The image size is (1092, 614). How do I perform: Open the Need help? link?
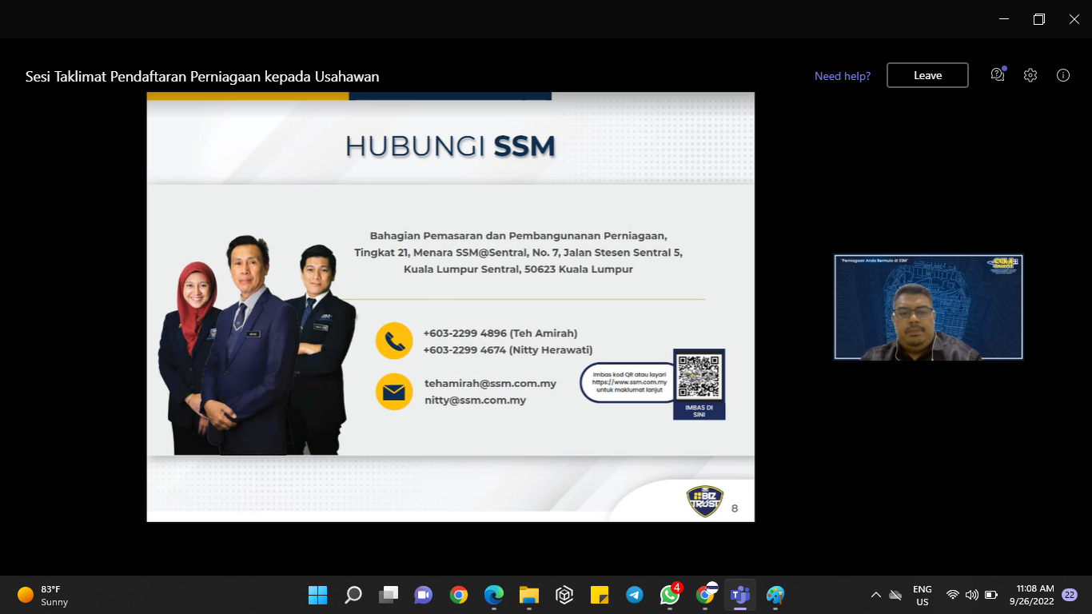pyautogui.click(x=843, y=76)
